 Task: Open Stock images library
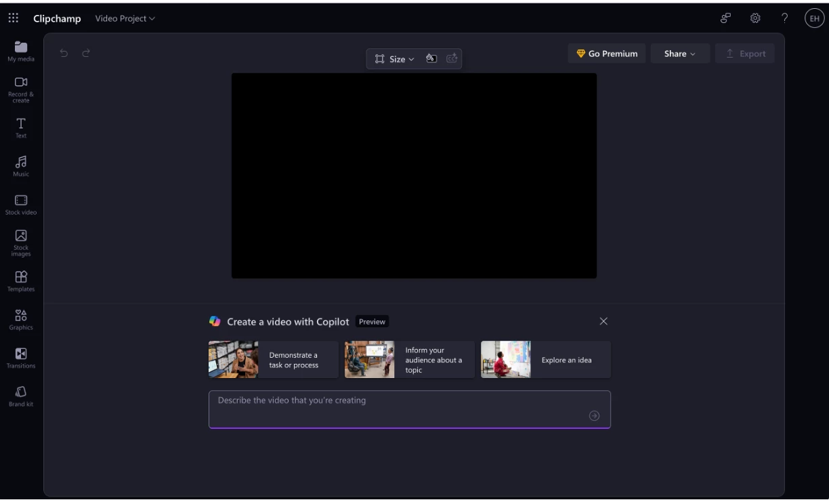tap(21, 243)
